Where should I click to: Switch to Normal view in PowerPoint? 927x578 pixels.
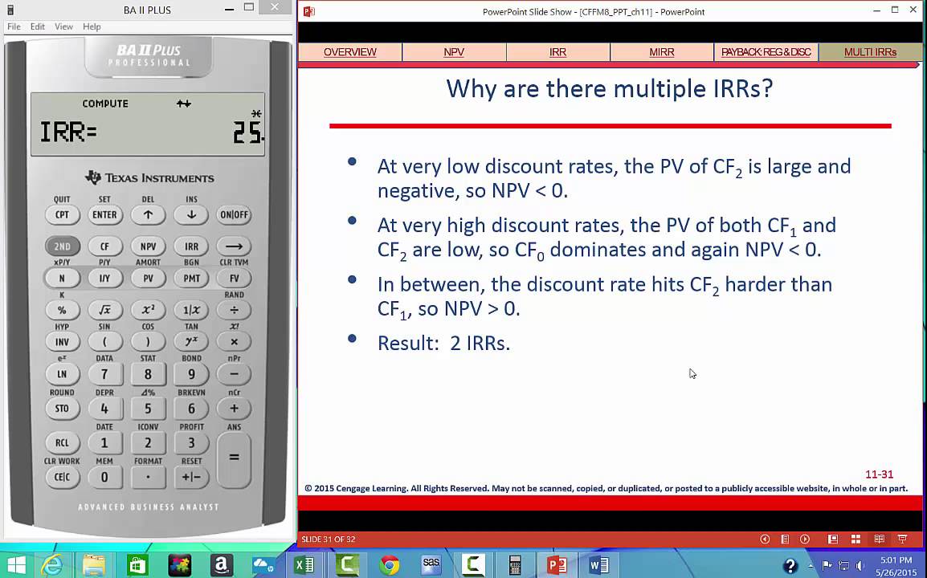tap(833, 539)
